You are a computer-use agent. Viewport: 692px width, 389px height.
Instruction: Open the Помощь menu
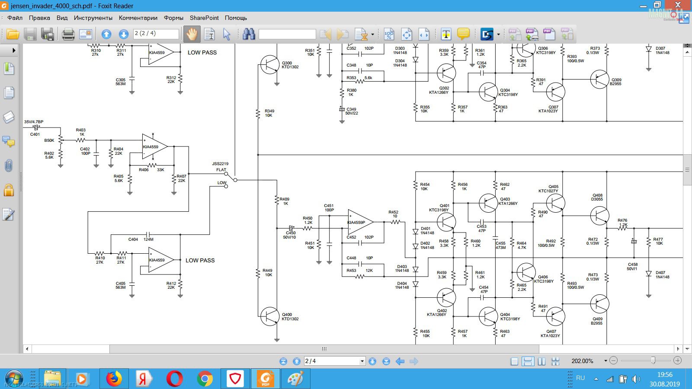click(236, 18)
